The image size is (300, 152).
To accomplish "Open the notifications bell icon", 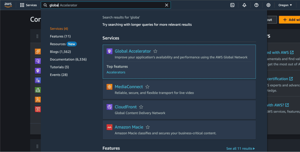I will click(x=244, y=5).
